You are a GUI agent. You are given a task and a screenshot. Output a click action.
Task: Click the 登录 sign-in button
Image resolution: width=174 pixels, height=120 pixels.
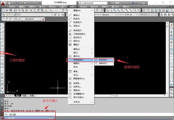pyautogui.click(x=116, y=3)
